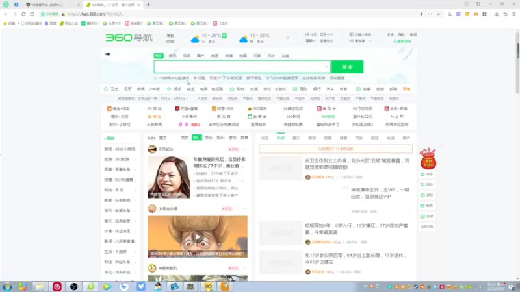Click the 娱乐 star icon in the right sidebar

[x=422, y=174]
